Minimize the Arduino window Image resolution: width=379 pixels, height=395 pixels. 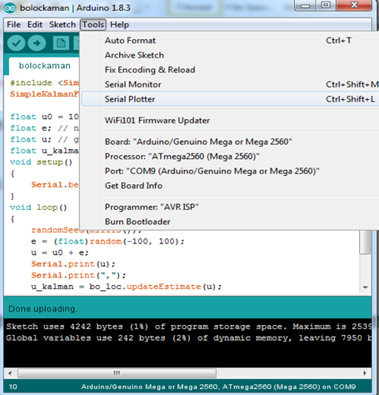pyautogui.click(x=305, y=6)
